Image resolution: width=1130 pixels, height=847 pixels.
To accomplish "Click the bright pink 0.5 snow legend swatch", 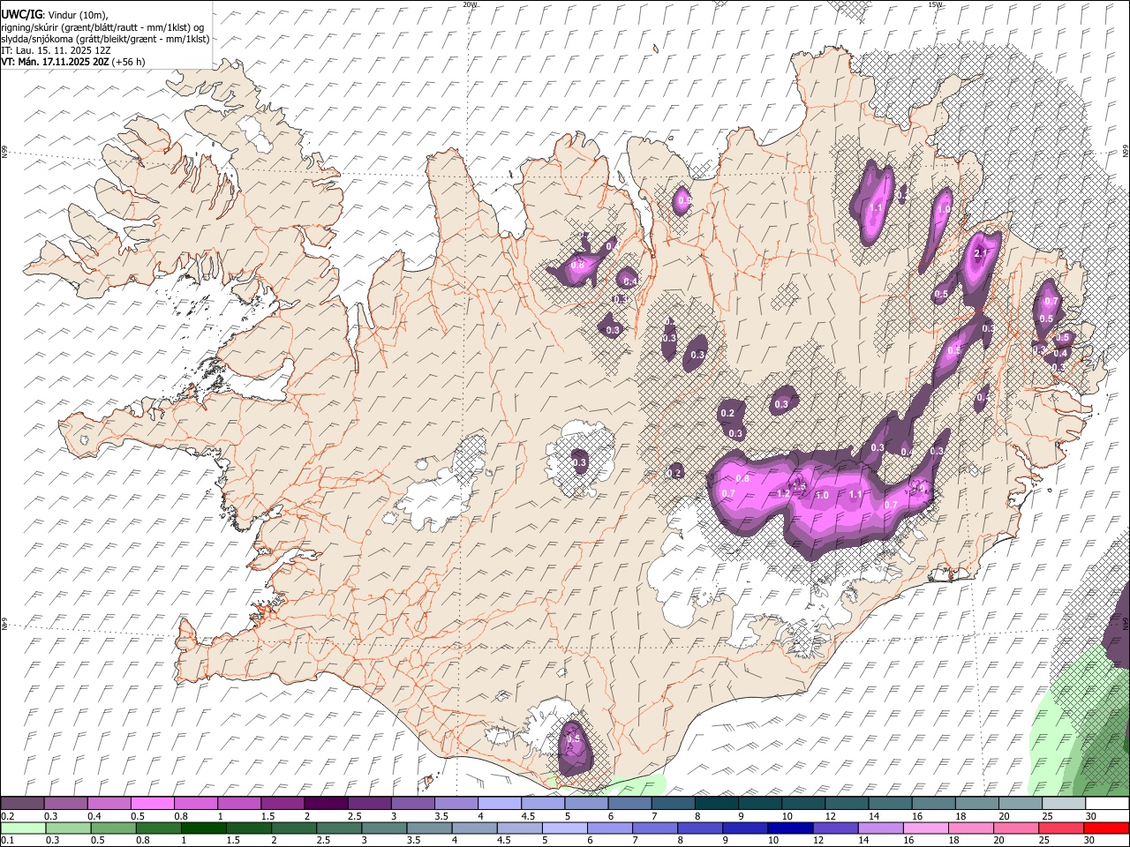I will (x=152, y=804).
